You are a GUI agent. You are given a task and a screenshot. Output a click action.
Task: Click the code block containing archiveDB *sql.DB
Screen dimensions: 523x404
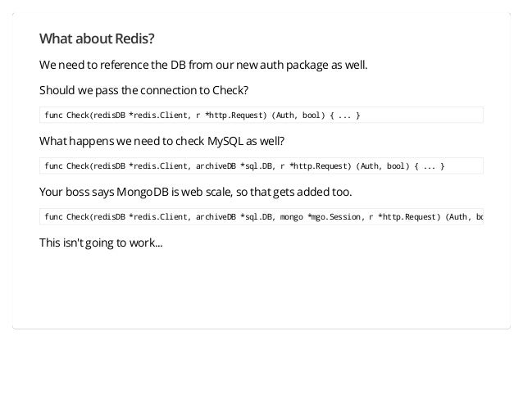[x=261, y=166]
